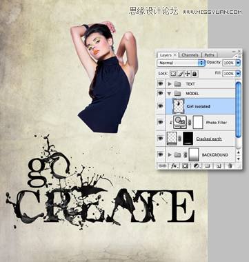The image size is (249, 262).
Task: Expand the BACKGROUND group
Action: point(170,155)
